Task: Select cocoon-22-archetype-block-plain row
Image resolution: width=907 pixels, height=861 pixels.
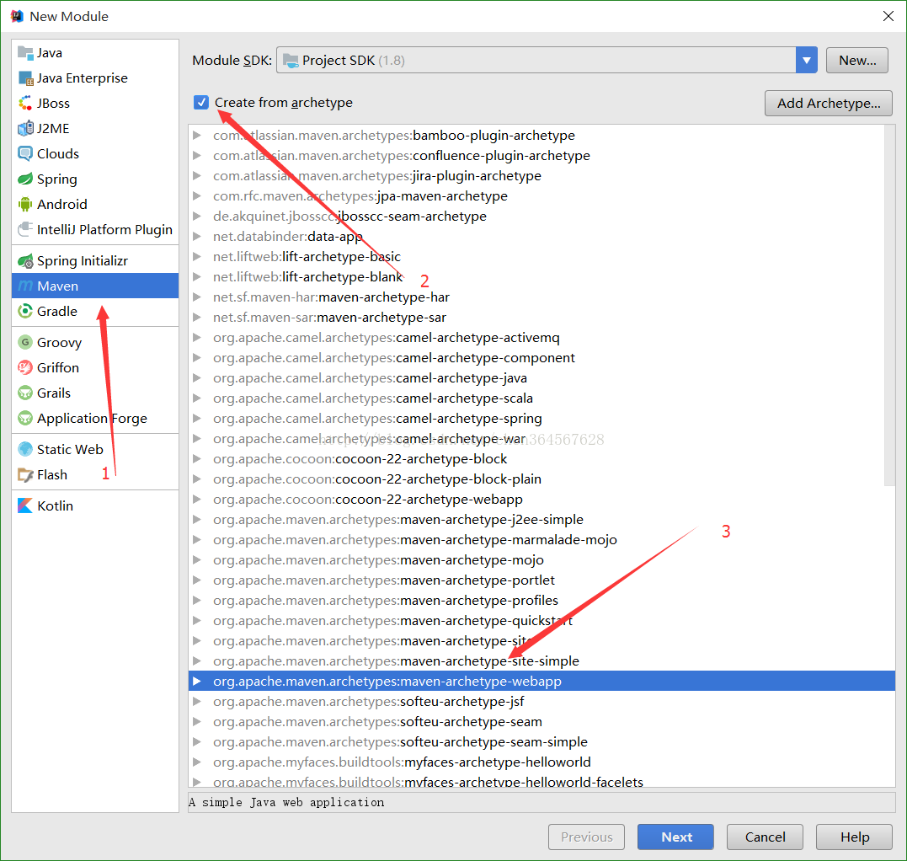Action: point(542,479)
